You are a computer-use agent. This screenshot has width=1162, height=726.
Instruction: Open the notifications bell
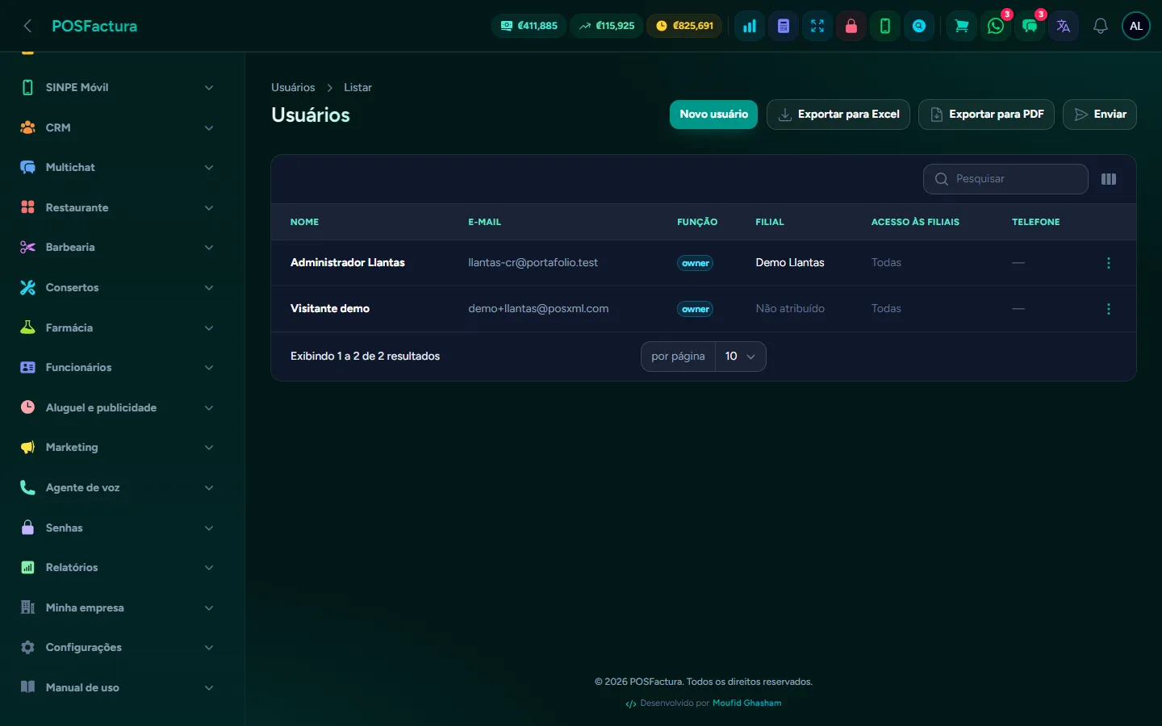1101,26
